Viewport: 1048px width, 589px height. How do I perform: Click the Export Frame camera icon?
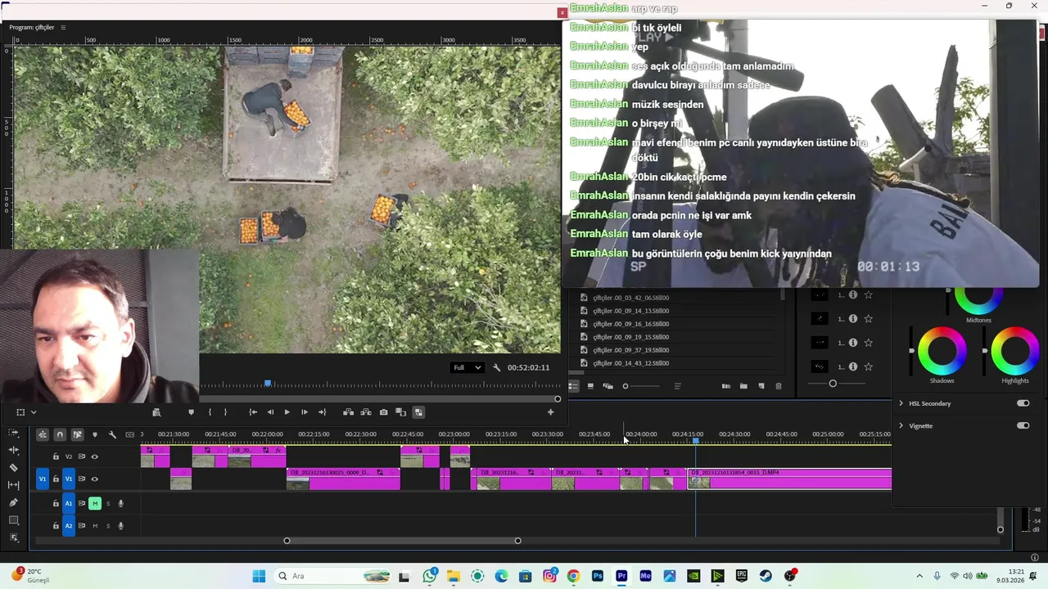pos(383,412)
